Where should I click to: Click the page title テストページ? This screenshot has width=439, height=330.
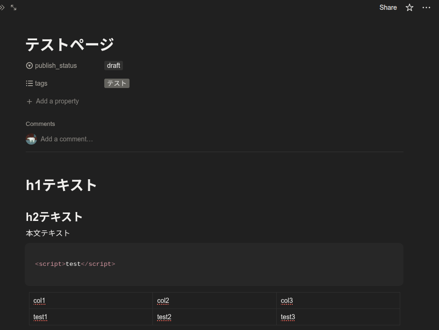(70, 44)
